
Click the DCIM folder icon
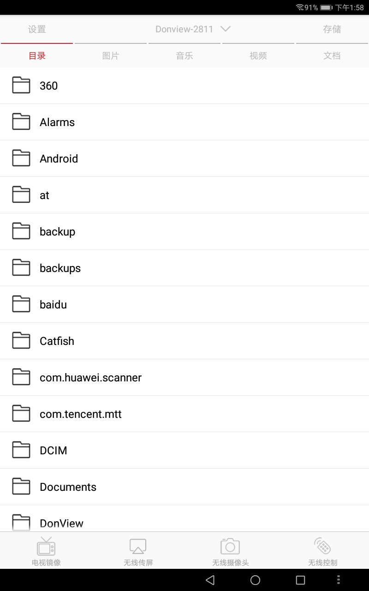coord(21,450)
